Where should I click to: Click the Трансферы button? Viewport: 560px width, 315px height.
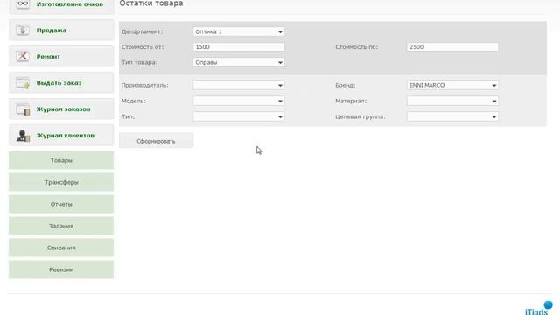(x=61, y=182)
